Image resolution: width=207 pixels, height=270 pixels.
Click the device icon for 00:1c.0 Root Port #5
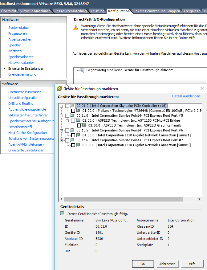72,115
